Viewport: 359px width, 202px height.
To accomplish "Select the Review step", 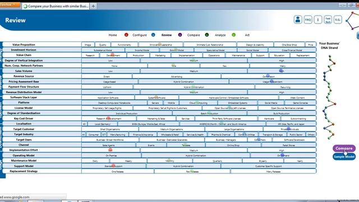I will (x=167, y=35).
